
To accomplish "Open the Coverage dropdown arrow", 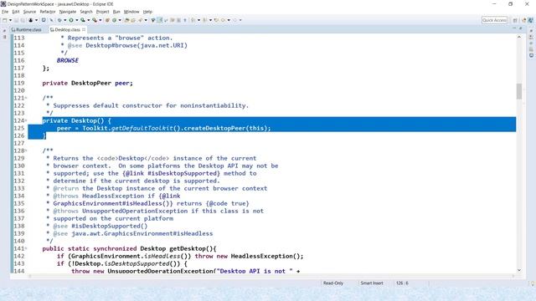I will (88, 20).
